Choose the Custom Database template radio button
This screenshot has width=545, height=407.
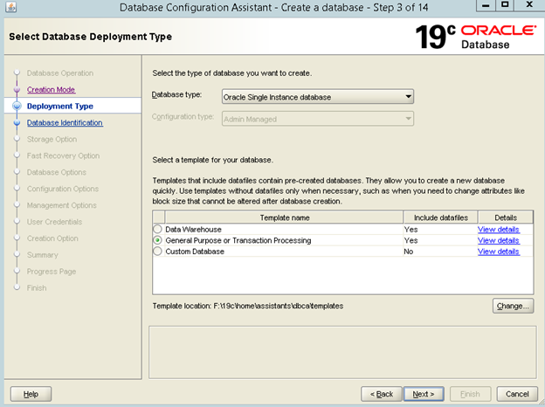[x=157, y=252]
